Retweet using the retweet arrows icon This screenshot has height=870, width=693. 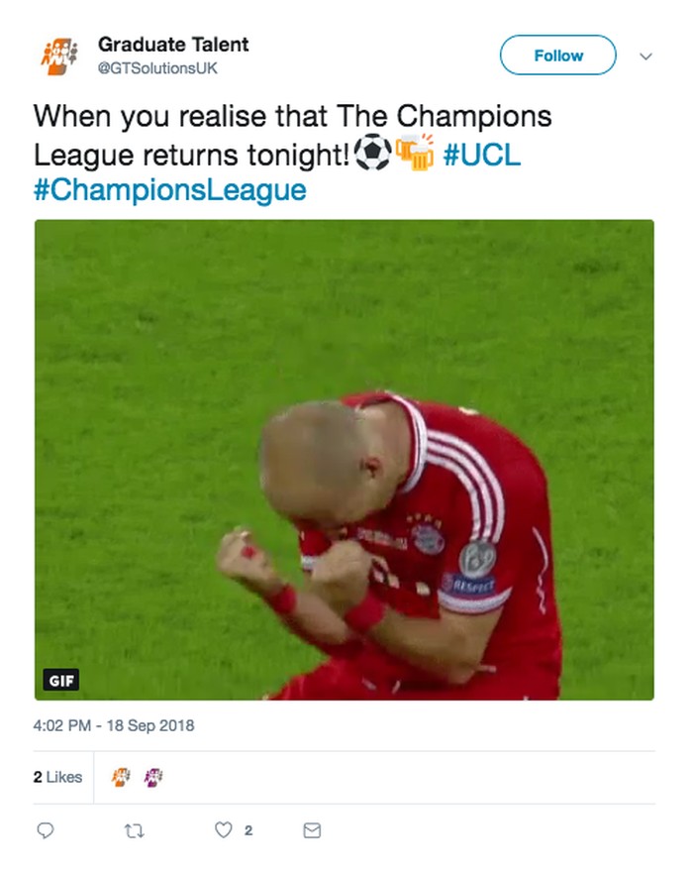(135, 830)
